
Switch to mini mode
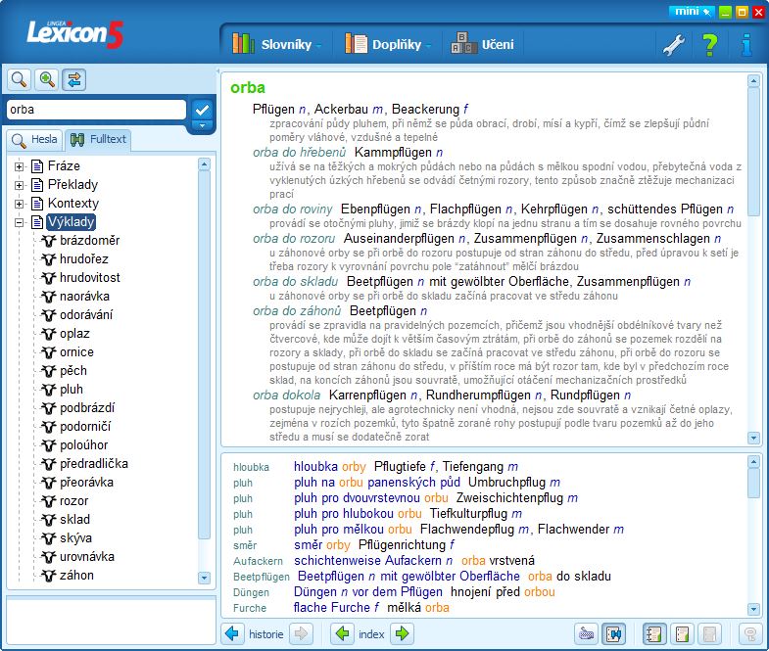click(691, 12)
